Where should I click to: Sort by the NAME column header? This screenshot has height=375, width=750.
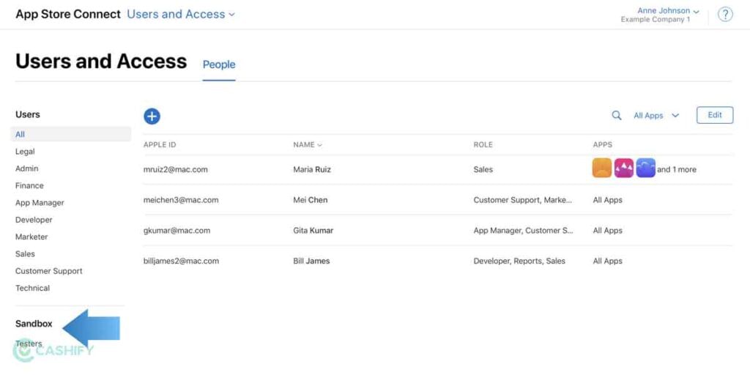308,144
